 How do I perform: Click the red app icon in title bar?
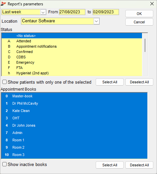3,4
